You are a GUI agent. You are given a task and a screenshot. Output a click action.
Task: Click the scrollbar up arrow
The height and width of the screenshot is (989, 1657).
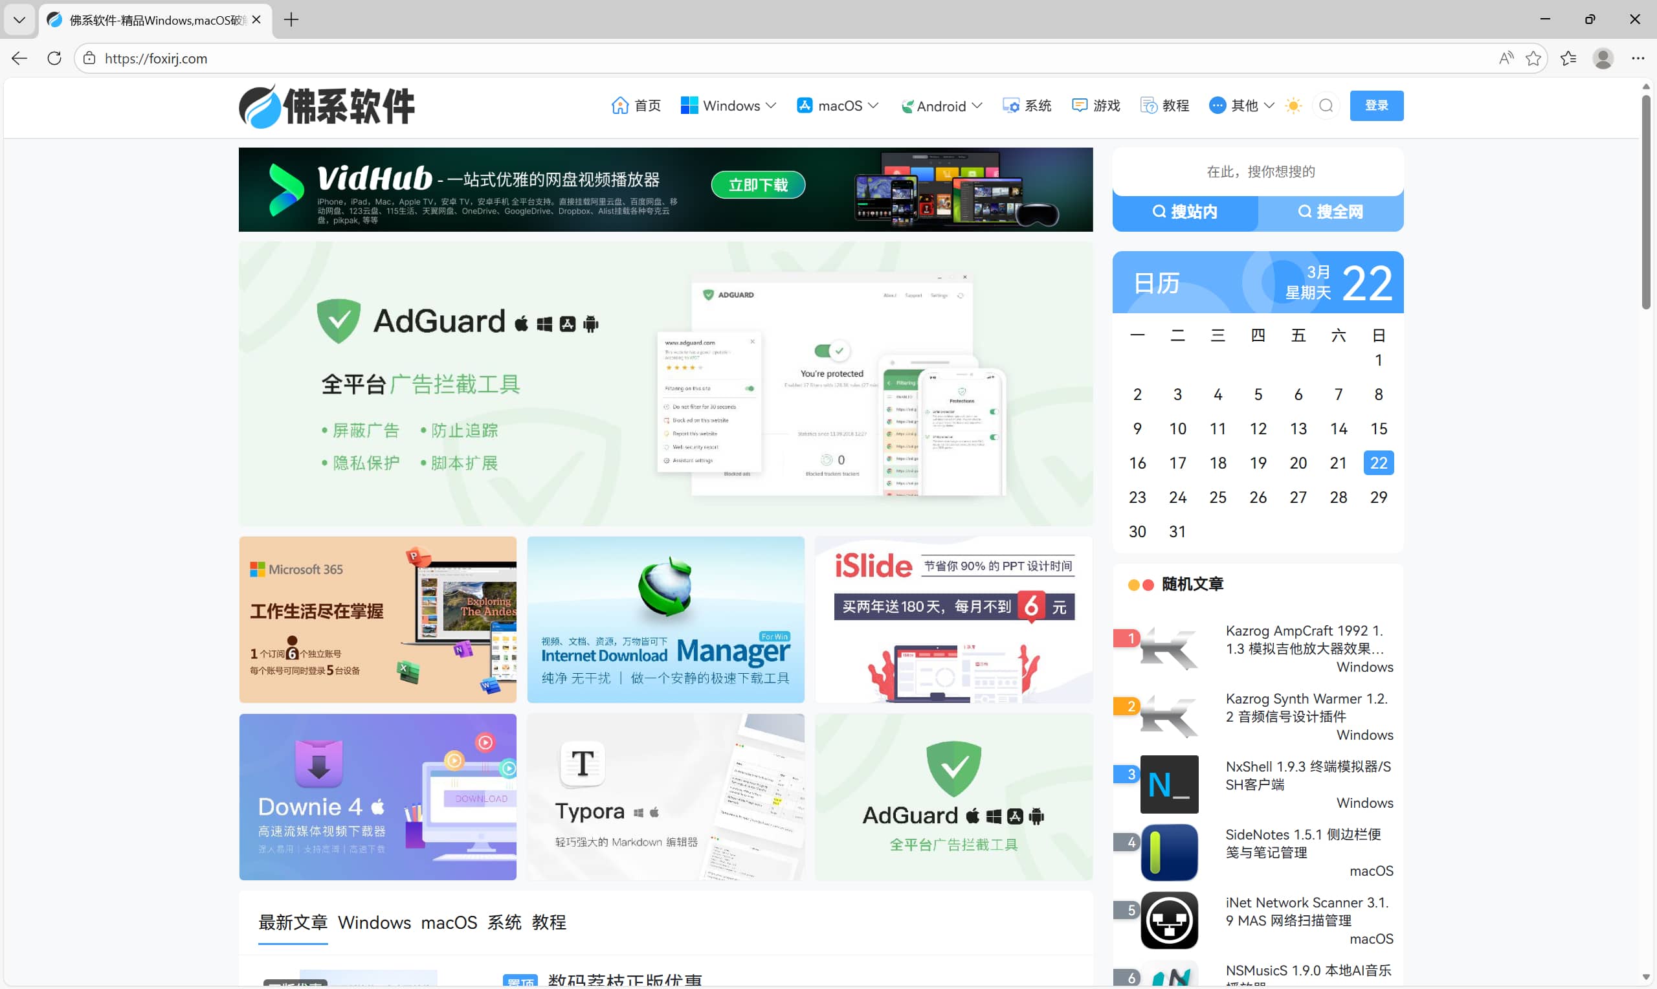click(1646, 87)
